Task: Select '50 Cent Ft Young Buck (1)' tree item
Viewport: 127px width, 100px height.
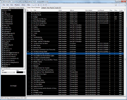Action: (x=11, y=62)
